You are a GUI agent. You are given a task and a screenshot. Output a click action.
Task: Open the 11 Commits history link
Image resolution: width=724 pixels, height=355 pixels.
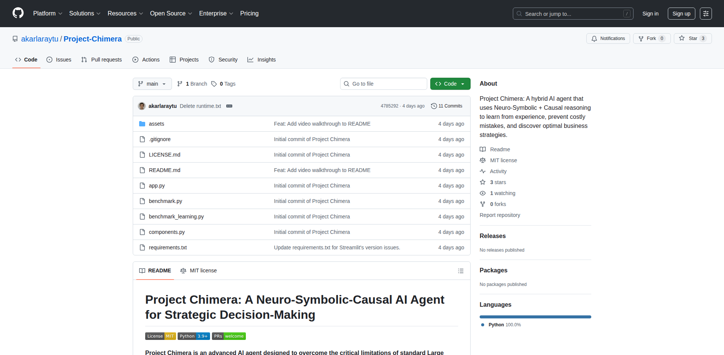tap(446, 106)
